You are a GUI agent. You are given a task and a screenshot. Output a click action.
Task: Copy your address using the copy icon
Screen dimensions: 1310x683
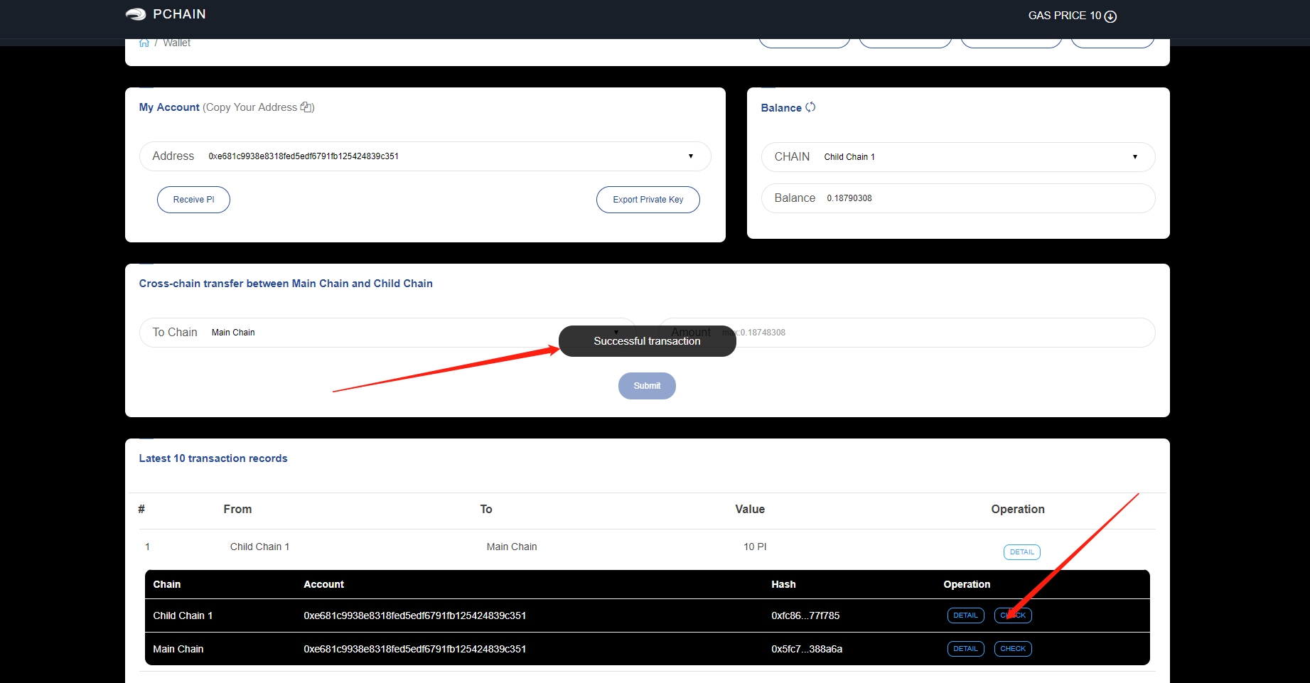pos(306,107)
